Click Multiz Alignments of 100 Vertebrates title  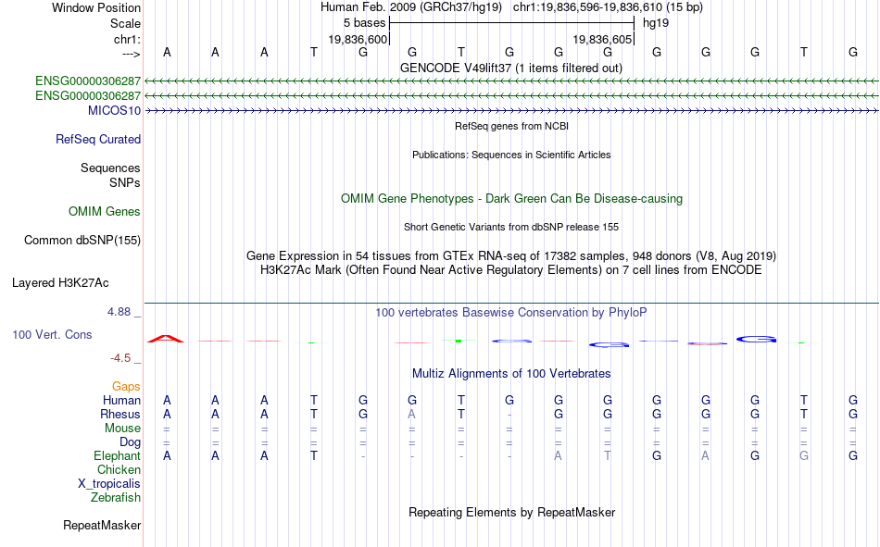(511, 374)
